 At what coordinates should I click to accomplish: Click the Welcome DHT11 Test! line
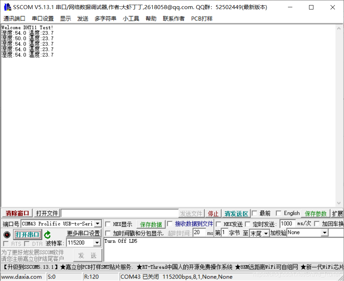[x=27, y=28]
